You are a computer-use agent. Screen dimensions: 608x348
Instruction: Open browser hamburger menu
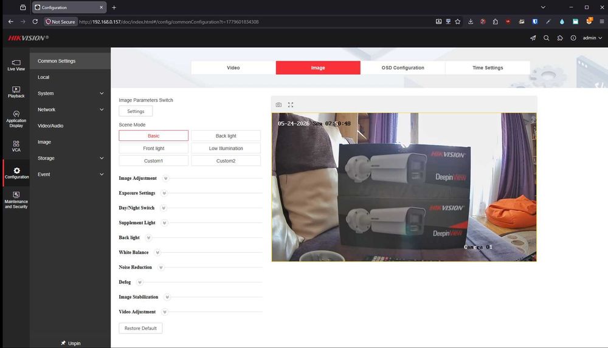pos(601,22)
